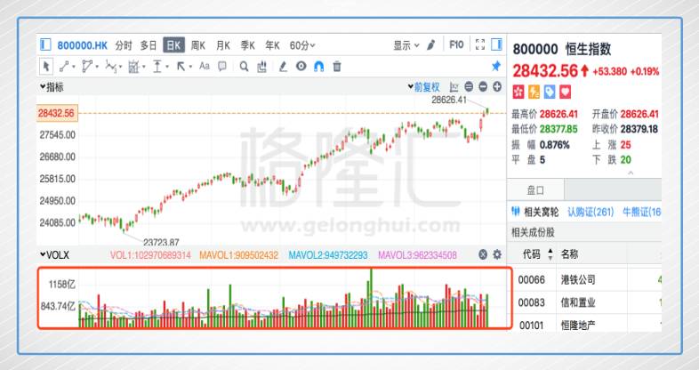This screenshot has height=370, width=699.
Task: Open the line tool dropdown arrow
Action: (74, 67)
